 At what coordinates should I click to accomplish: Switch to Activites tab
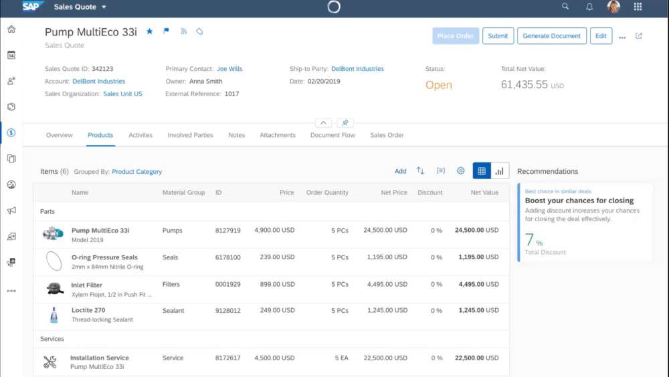[140, 135]
